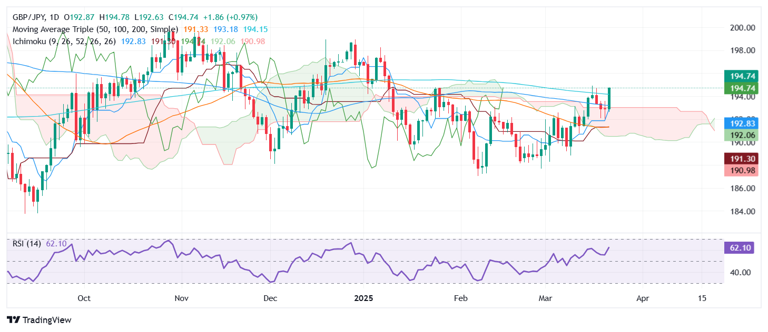Click the TradingView logo
768x332 pixels.
39,320
